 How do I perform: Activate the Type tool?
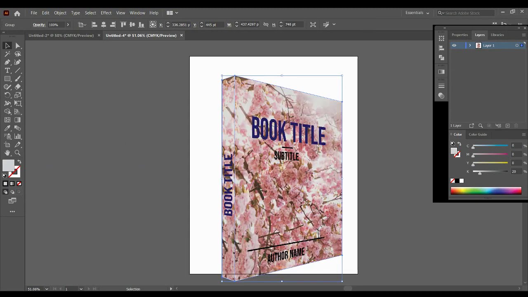tap(7, 71)
